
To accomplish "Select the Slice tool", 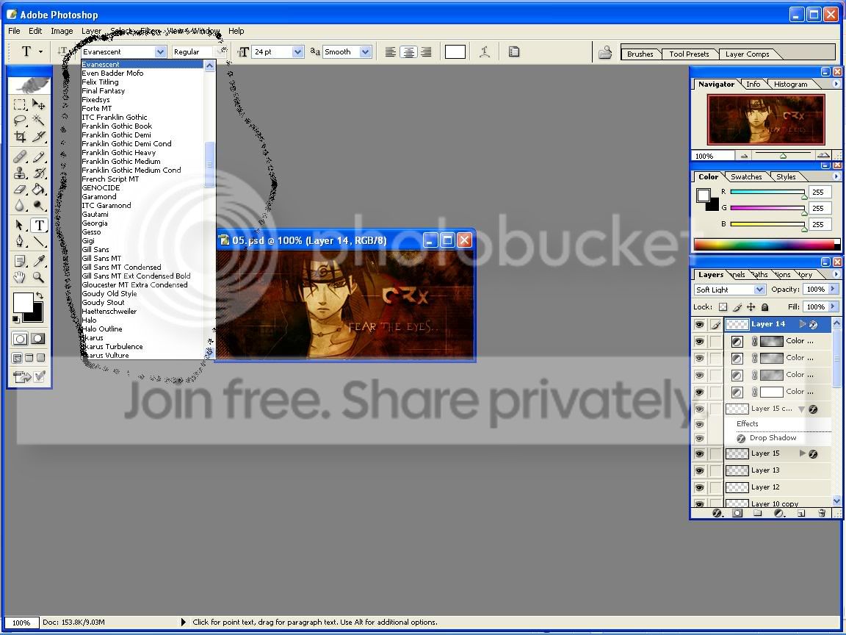I will coord(38,136).
